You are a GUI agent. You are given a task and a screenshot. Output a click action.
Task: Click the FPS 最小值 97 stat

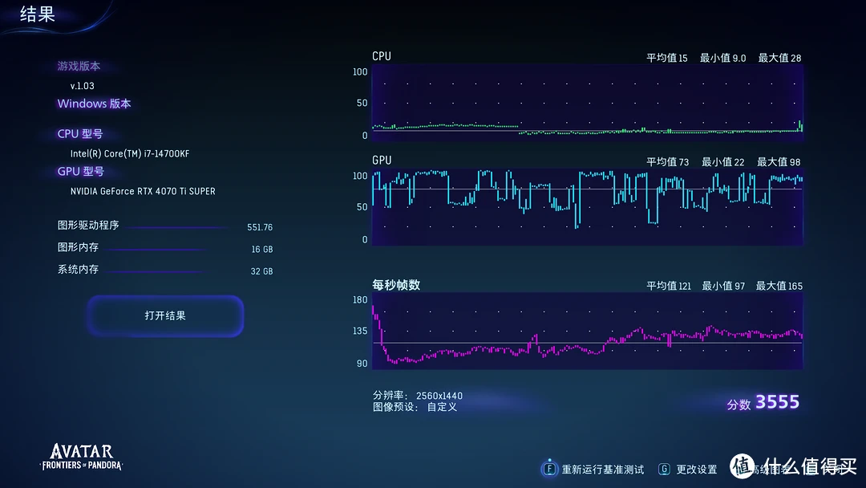[x=723, y=286]
